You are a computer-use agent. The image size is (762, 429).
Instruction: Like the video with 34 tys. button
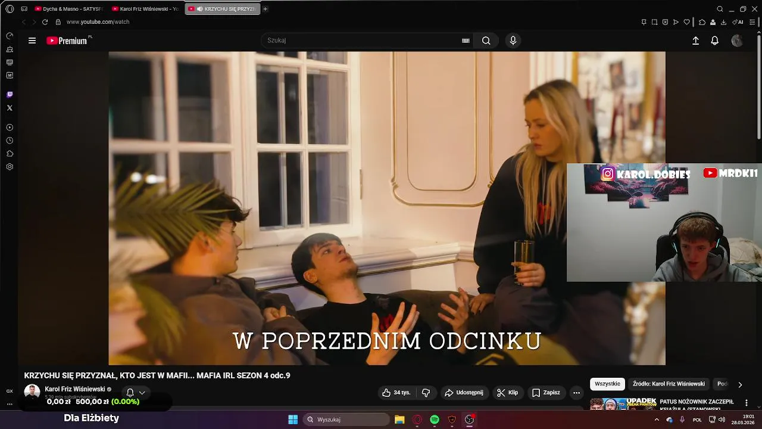396,393
